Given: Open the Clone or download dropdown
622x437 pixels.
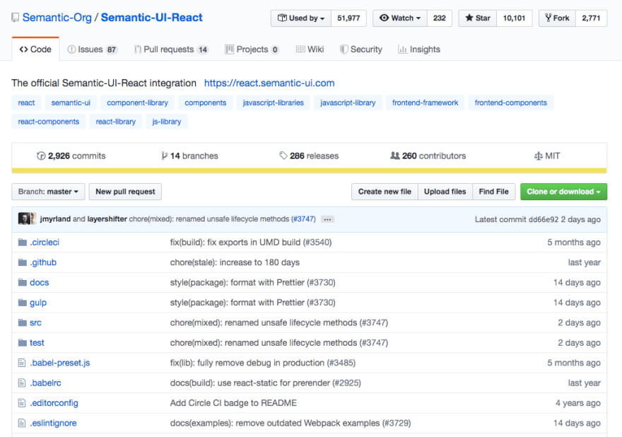Looking at the screenshot, I should coord(564,192).
